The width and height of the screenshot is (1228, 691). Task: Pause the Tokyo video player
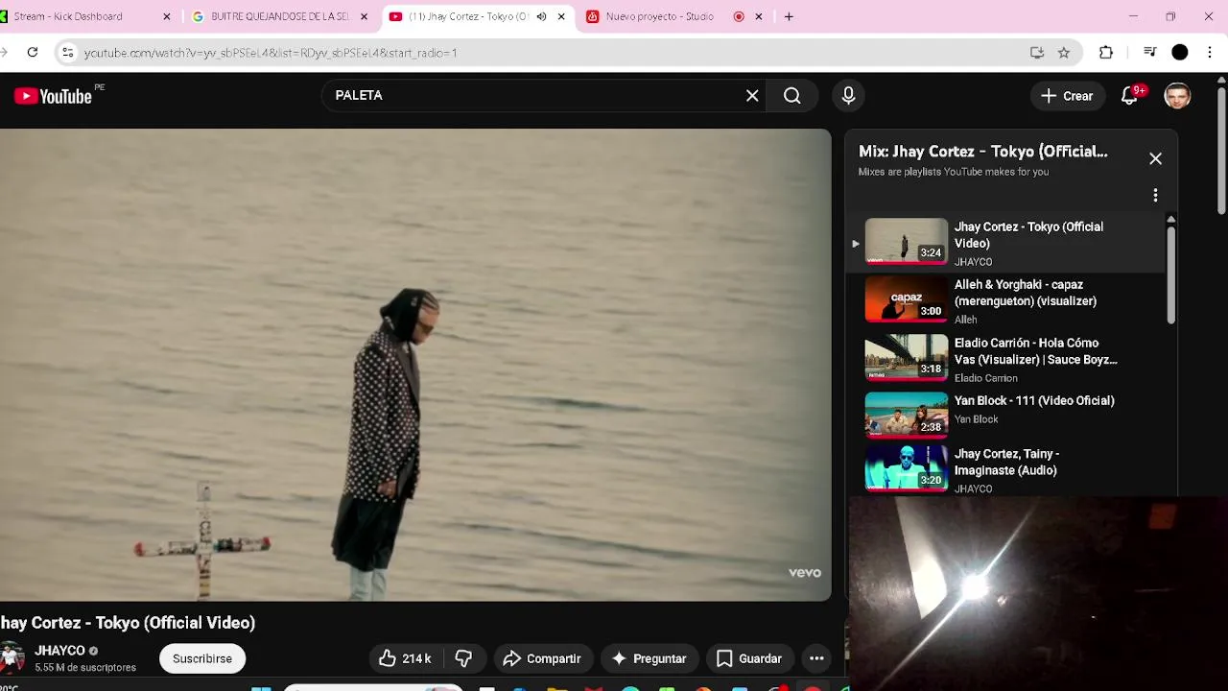point(415,365)
